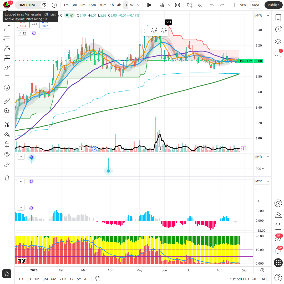Select the 6M date range
Image resolution: width=284 pixels, height=284 pixels.
point(54,279)
